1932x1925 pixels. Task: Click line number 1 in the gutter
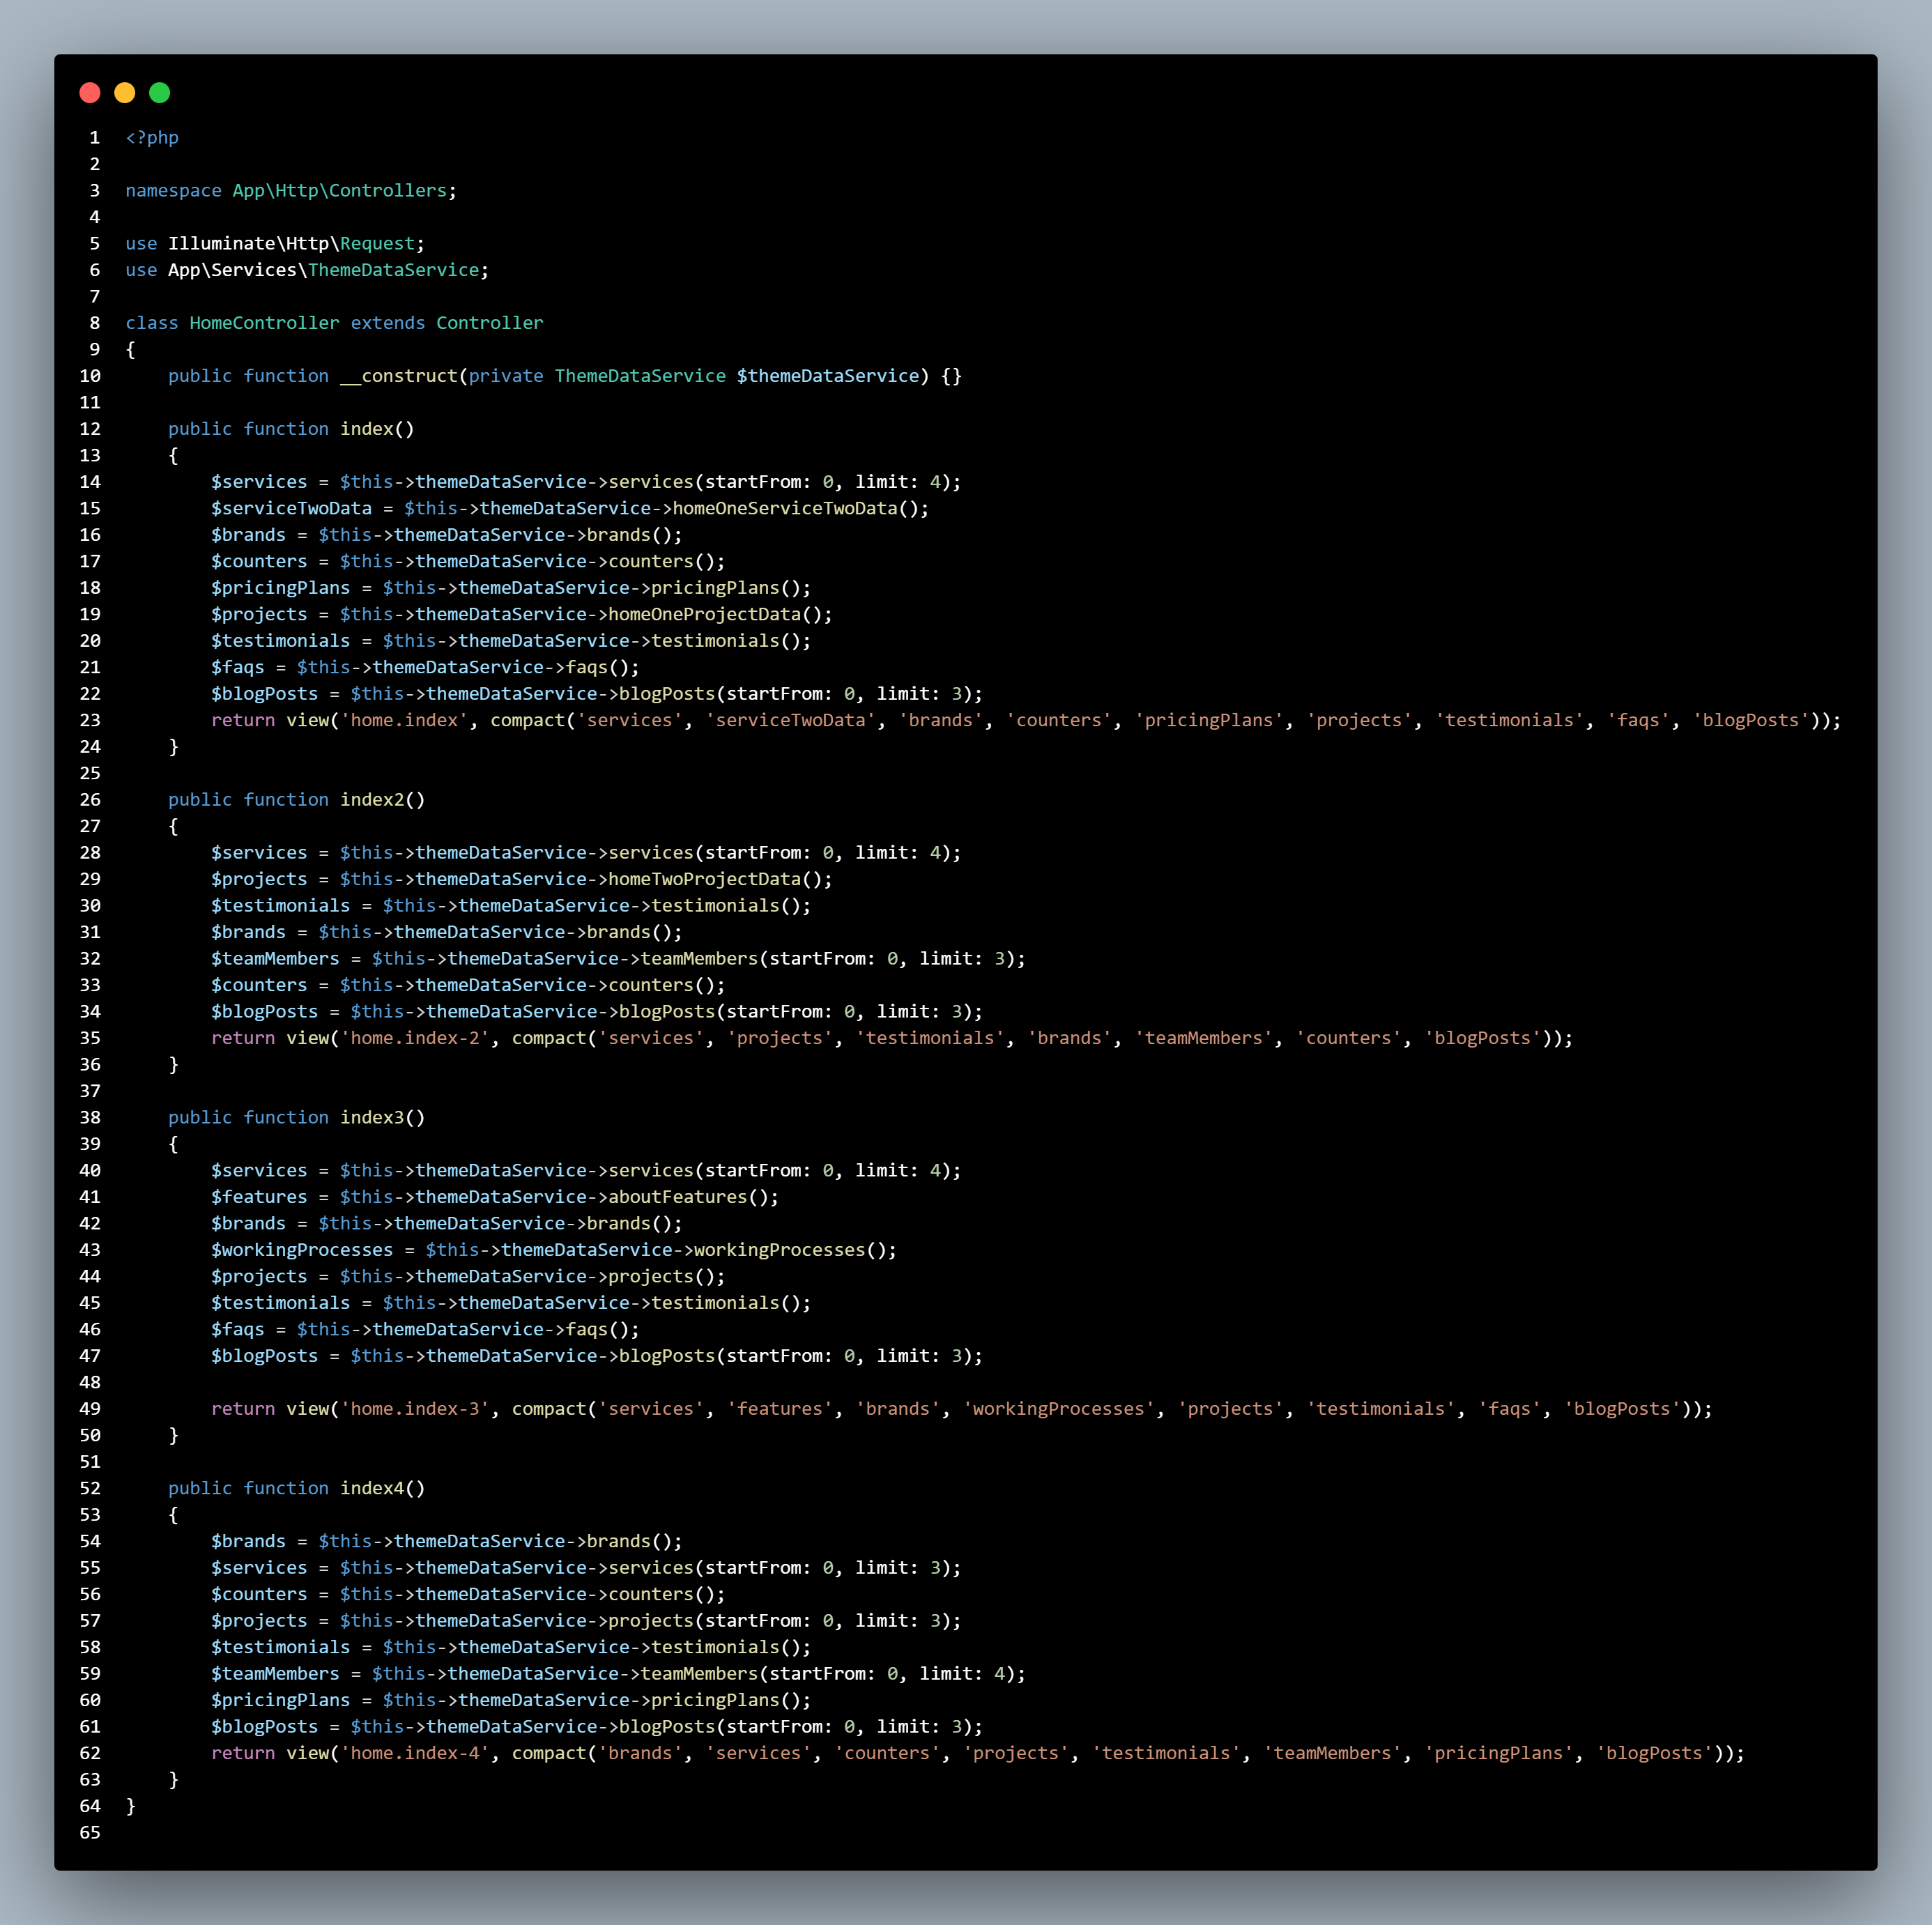(x=95, y=137)
